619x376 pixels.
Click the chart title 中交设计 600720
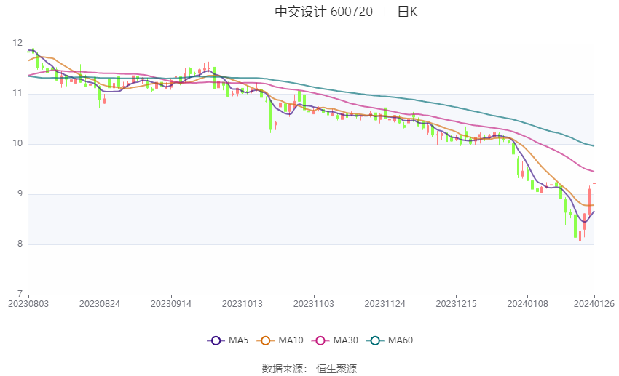tap(324, 12)
